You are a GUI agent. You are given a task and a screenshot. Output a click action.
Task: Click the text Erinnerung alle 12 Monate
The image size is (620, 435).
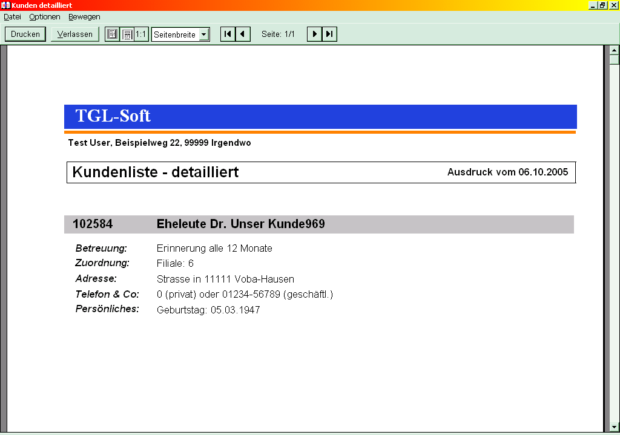[x=214, y=248]
